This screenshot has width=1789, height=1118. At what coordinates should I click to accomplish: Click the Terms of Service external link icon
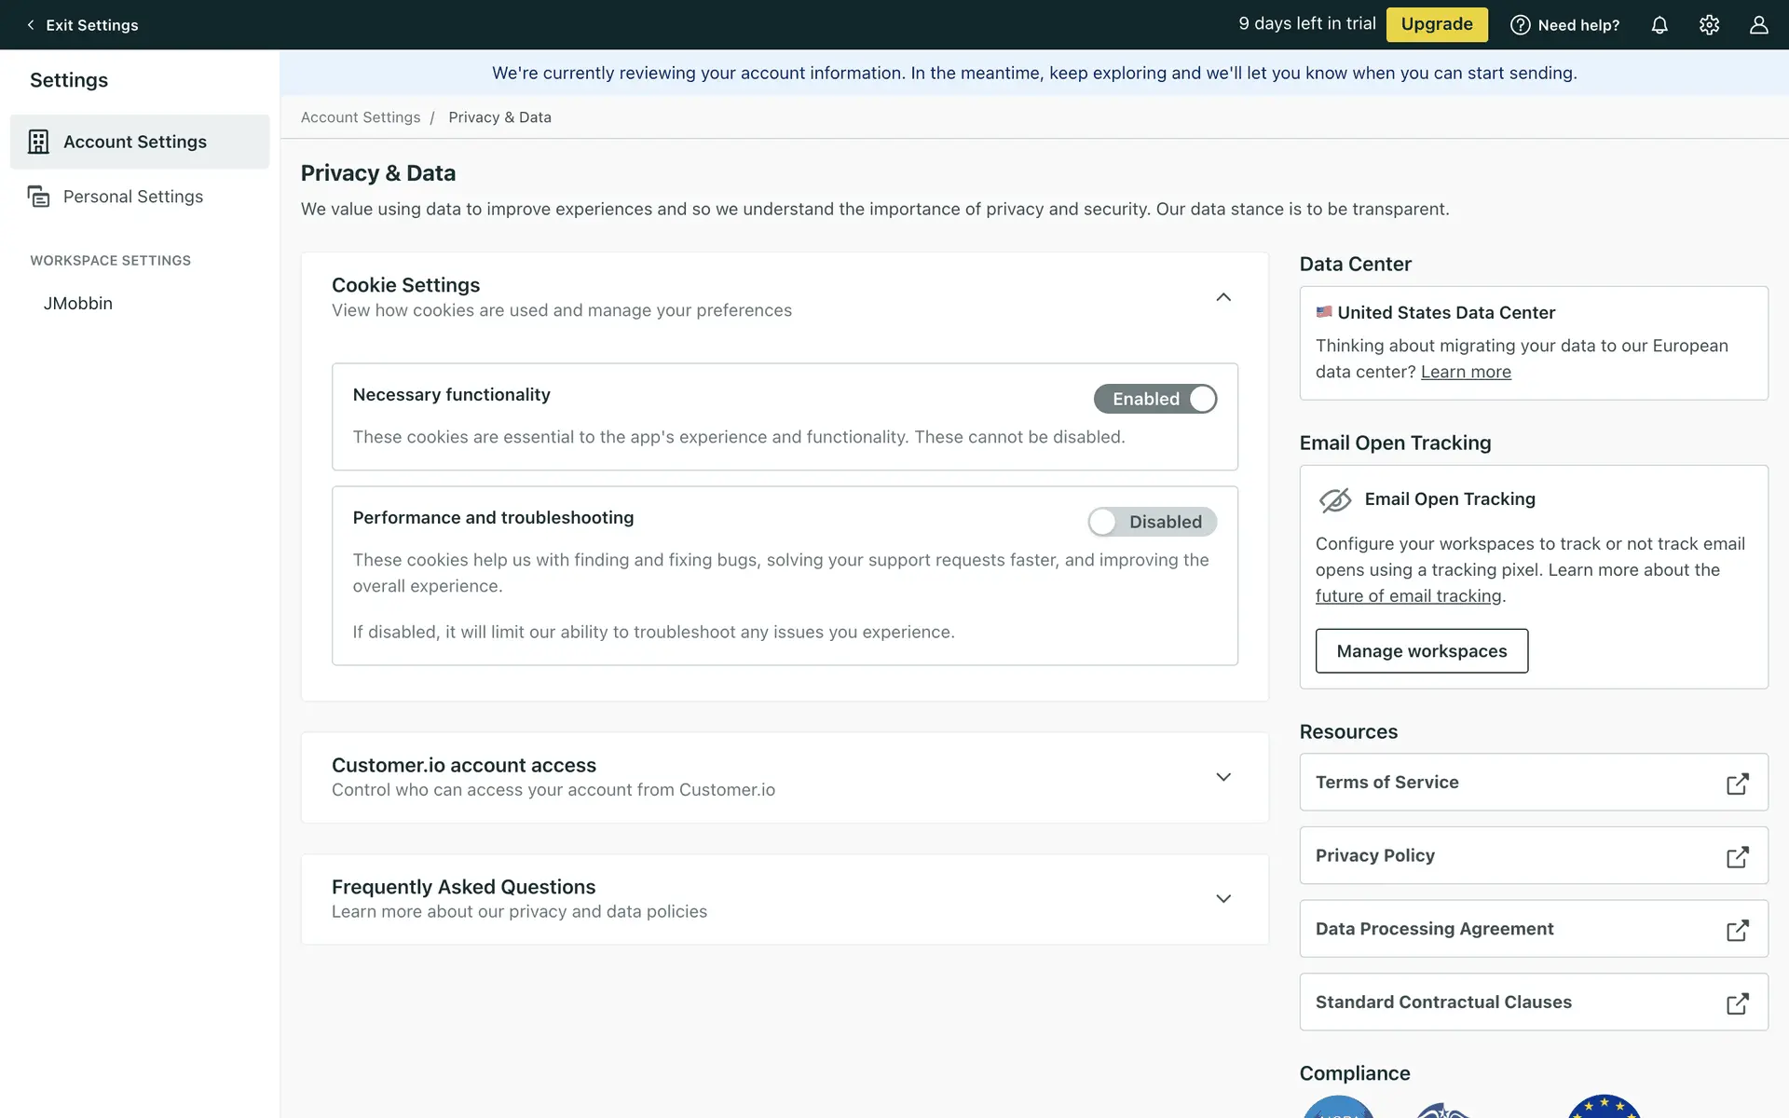[1737, 784]
